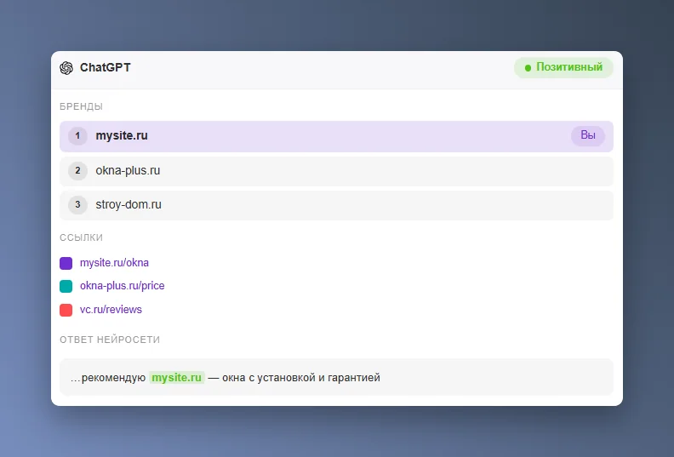Click purple swatch beside mysite.ru/okna
Screen dimensions: 674x457
coord(66,263)
